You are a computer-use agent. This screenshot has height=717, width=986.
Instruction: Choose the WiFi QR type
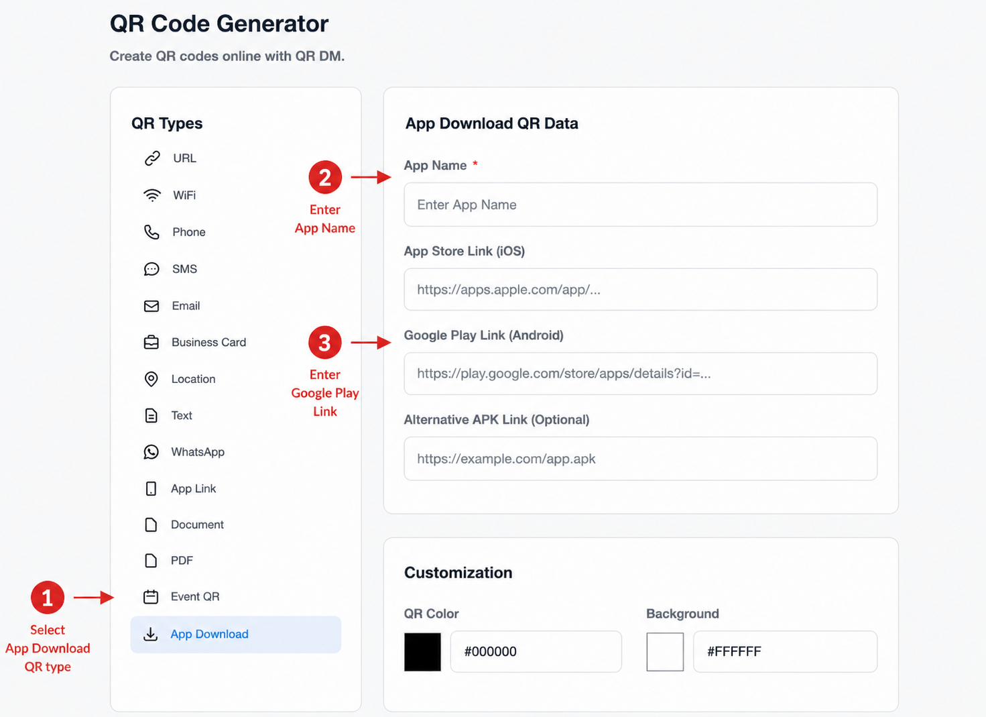tap(236, 195)
